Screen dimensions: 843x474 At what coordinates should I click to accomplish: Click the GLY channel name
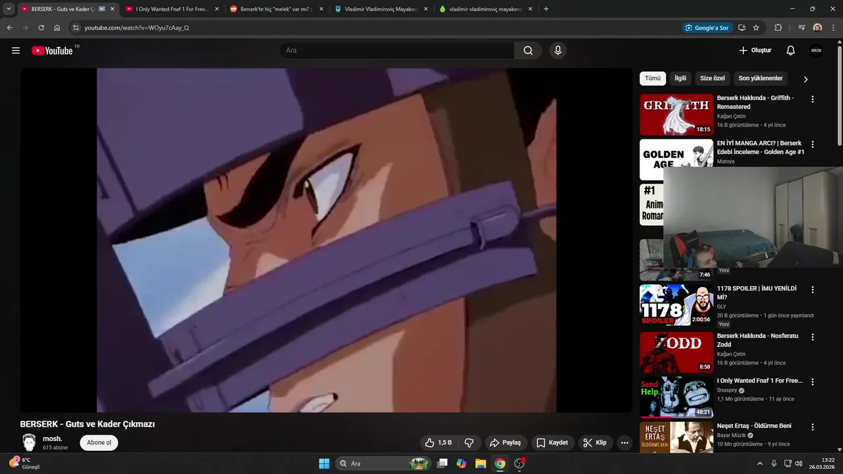[722, 307]
